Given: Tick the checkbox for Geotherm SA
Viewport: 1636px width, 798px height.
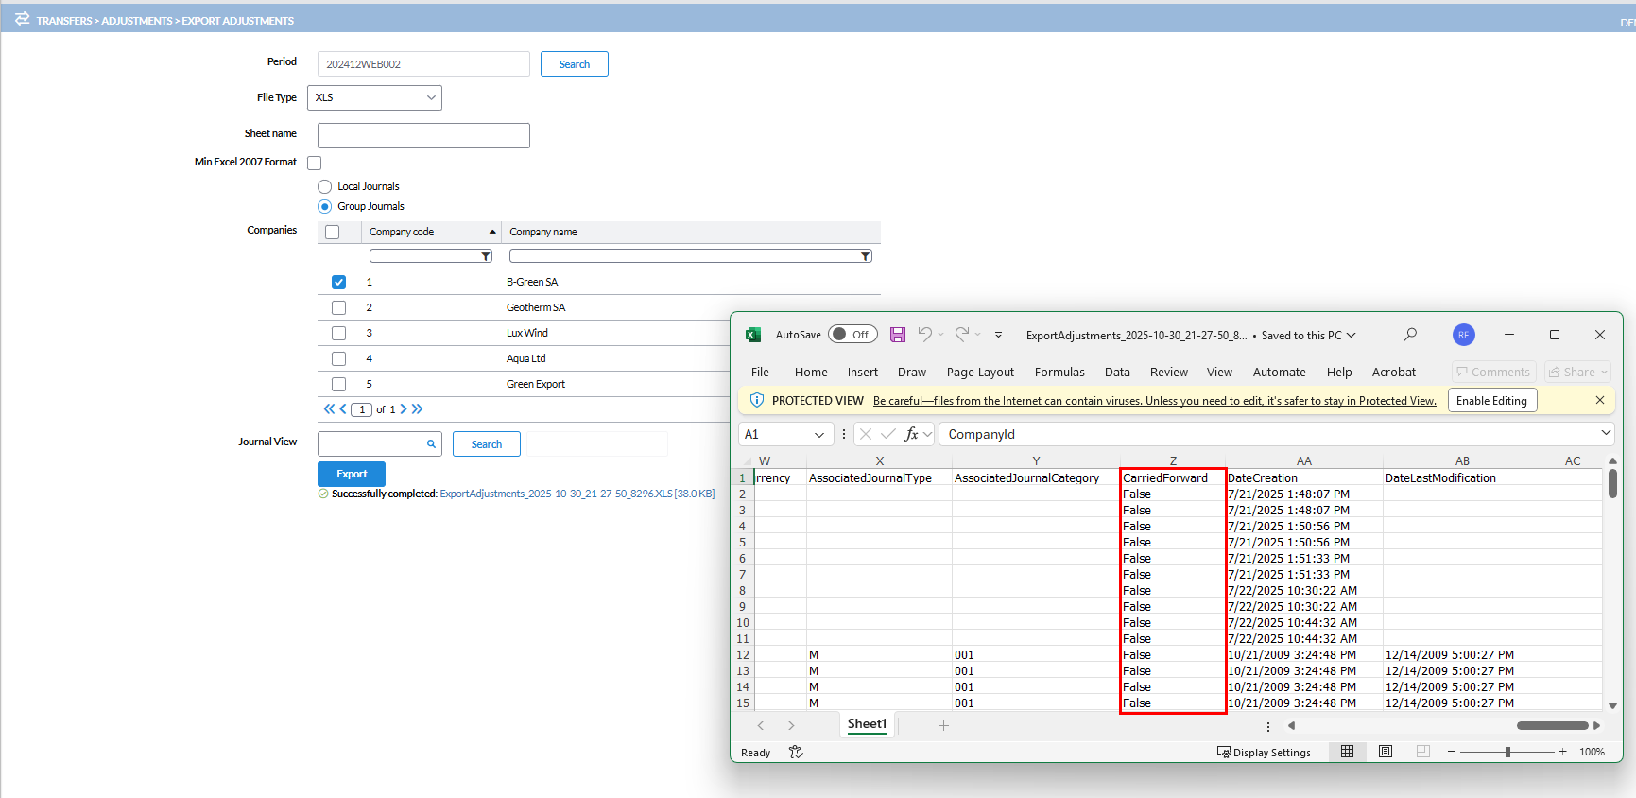Looking at the screenshot, I should [x=338, y=307].
